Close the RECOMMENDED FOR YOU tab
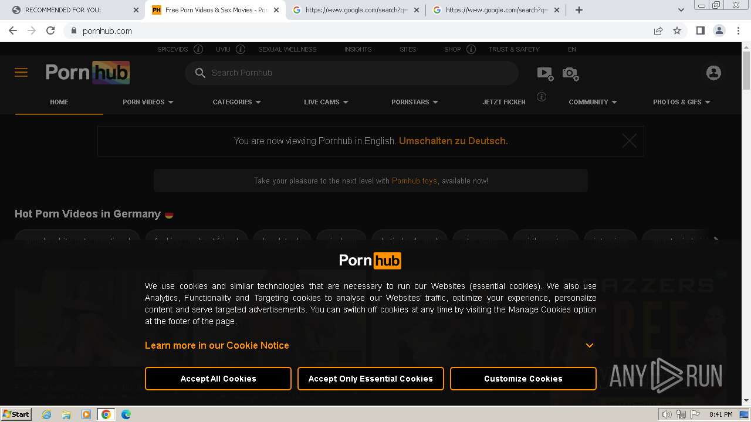This screenshot has width=751, height=422. click(136, 10)
